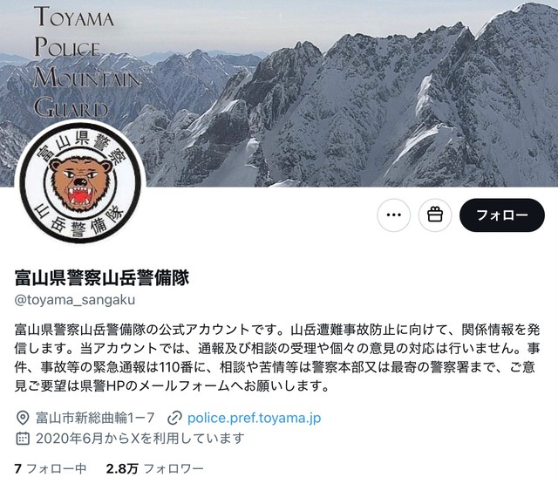Follow the account with the フォロー button
The image size is (558, 484).
click(x=502, y=215)
